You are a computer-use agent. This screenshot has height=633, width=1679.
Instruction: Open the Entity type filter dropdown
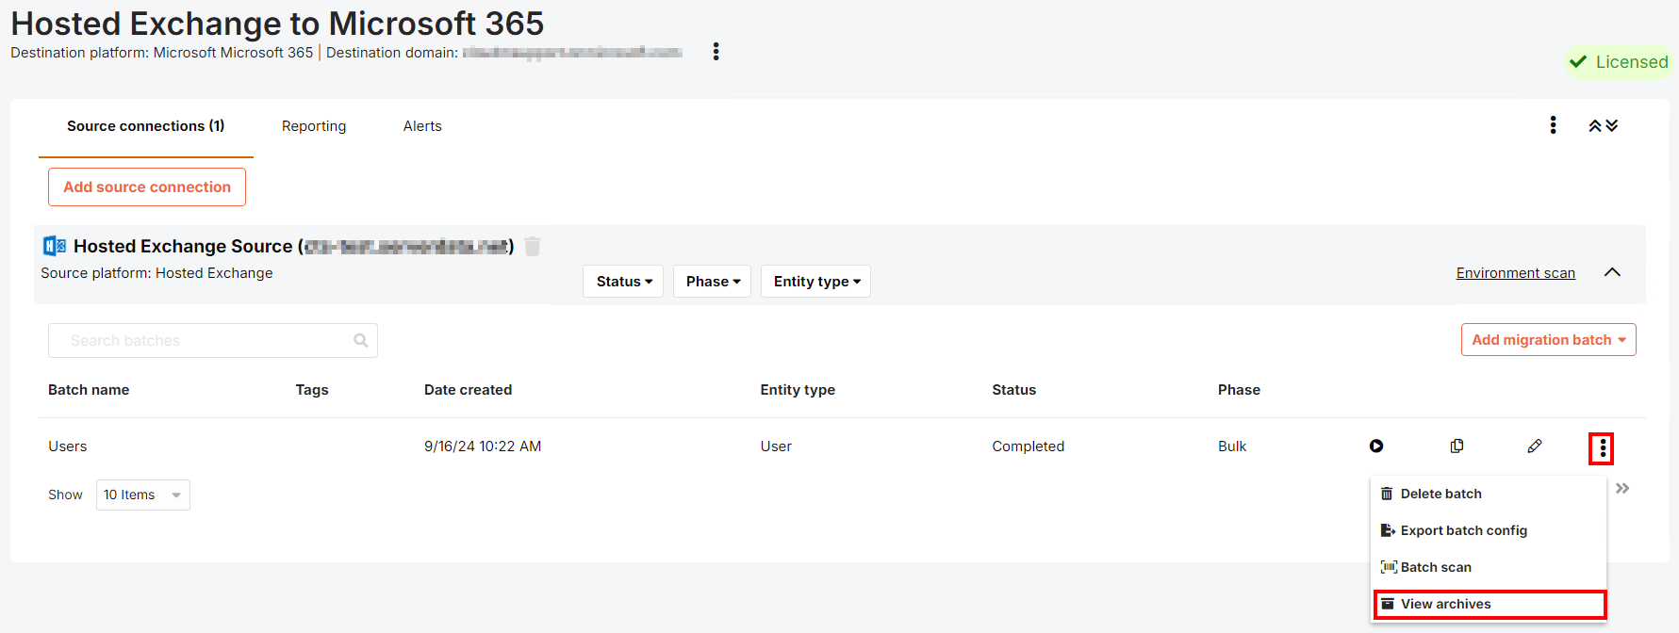click(815, 282)
